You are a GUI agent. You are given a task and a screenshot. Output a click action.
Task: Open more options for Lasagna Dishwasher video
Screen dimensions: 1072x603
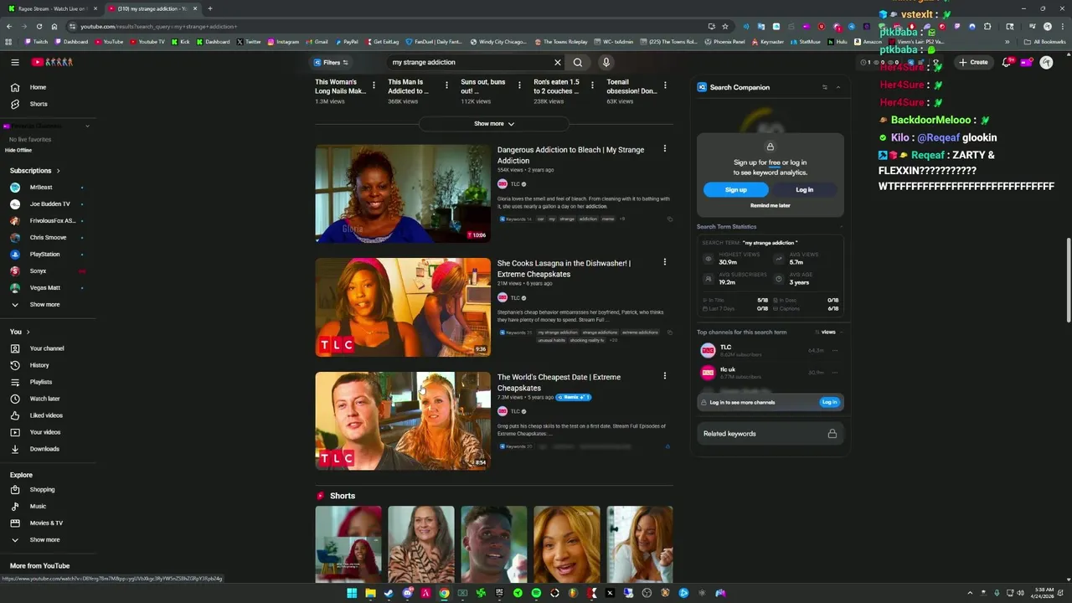665,262
